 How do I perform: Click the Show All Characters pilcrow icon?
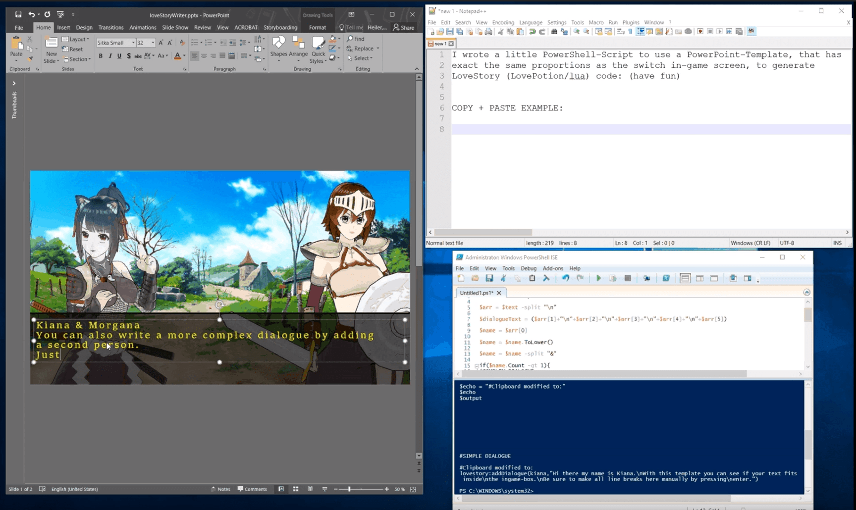pyautogui.click(x=630, y=31)
